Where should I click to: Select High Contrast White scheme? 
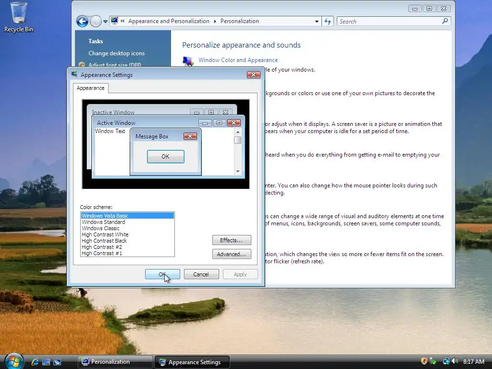[127, 234]
